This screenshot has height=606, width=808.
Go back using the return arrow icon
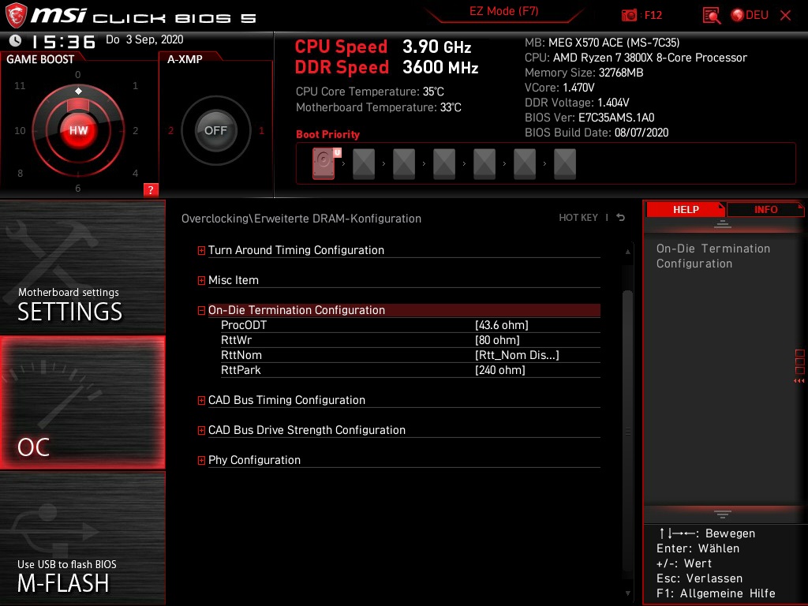pyautogui.click(x=620, y=218)
